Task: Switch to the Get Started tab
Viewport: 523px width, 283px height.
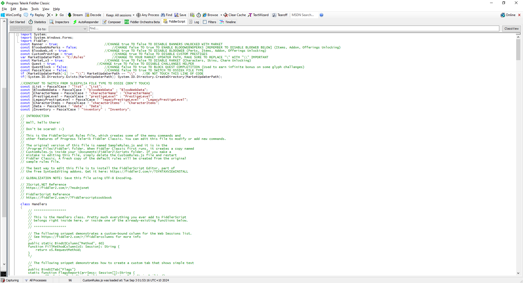Action: [x=17, y=22]
